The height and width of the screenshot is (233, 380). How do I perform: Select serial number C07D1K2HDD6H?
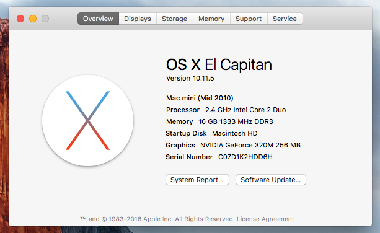(245, 157)
